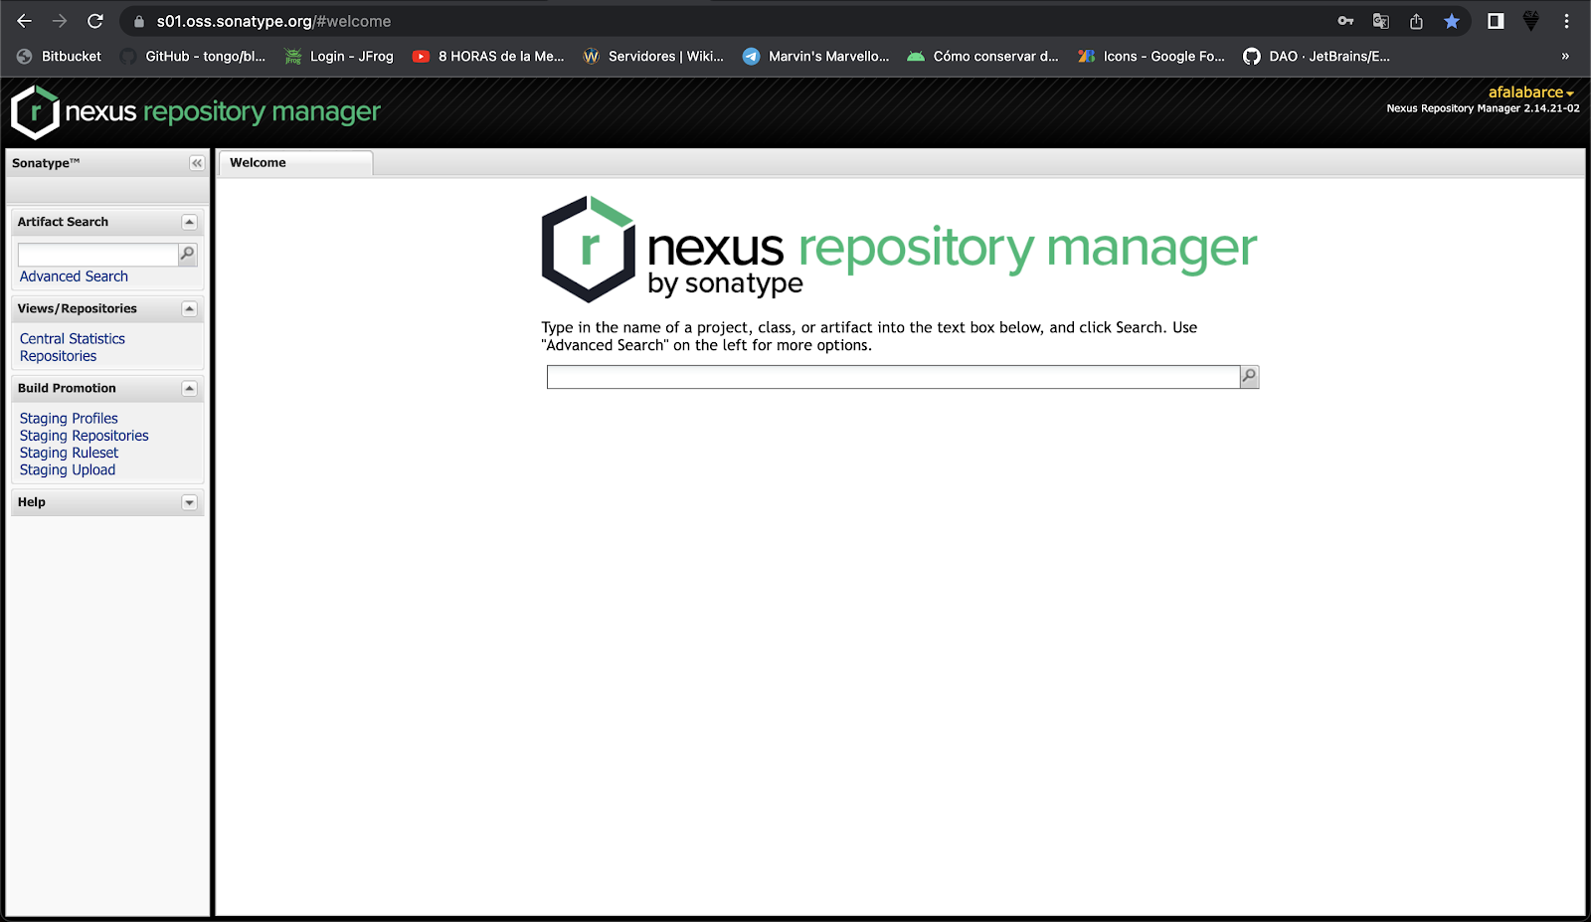
Task: Open the DAO JetBrains GitHub bookmark
Action: (1317, 57)
